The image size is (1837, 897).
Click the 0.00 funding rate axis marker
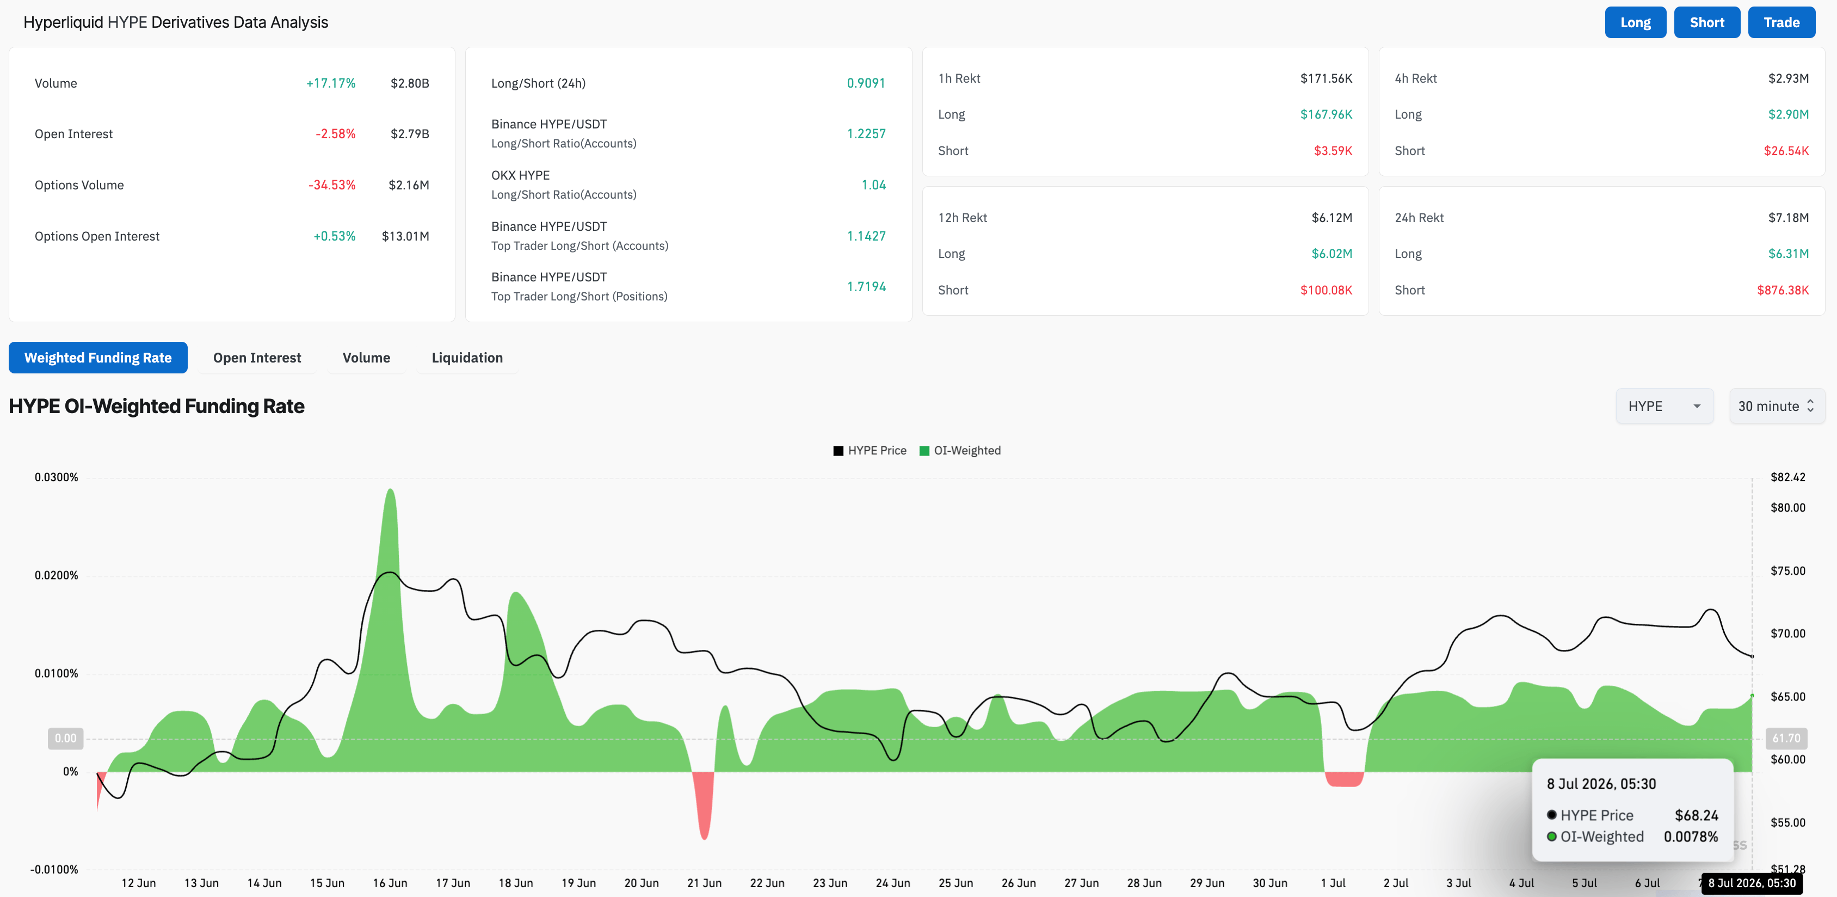pos(66,739)
